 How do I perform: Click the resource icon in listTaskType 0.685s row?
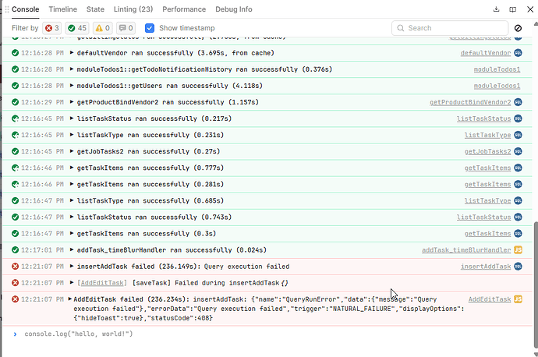[x=518, y=200]
